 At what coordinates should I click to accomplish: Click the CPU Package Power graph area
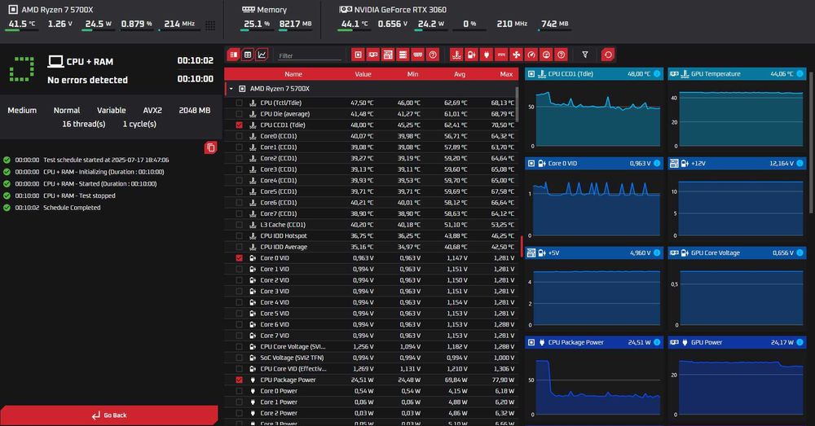[597, 387]
